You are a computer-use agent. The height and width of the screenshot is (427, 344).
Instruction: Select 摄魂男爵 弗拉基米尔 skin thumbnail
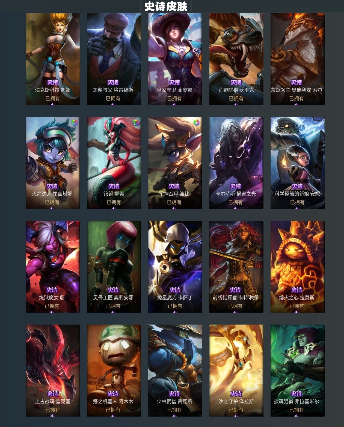pyautogui.click(x=297, y=370)
